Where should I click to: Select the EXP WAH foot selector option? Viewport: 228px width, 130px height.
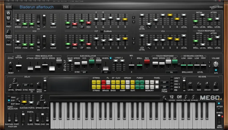[9, 104]
